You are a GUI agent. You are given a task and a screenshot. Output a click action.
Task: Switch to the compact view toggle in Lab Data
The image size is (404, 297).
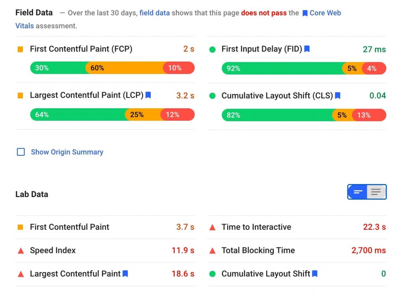[357, 192]
